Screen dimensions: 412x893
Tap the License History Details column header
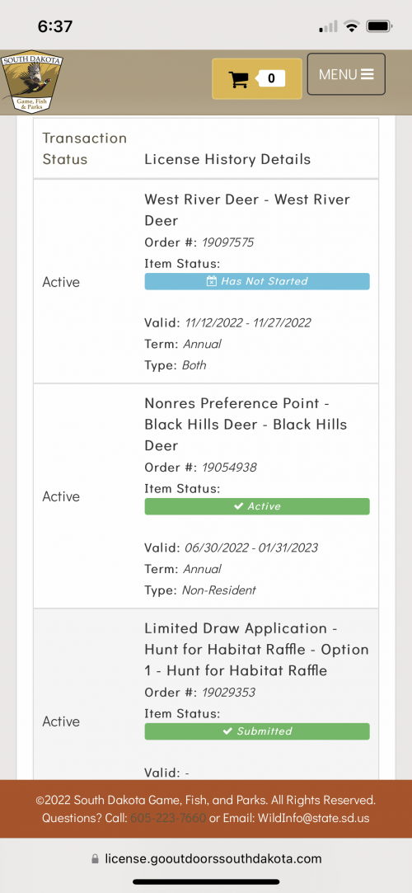pyautogui.click(x=227, y=159)
